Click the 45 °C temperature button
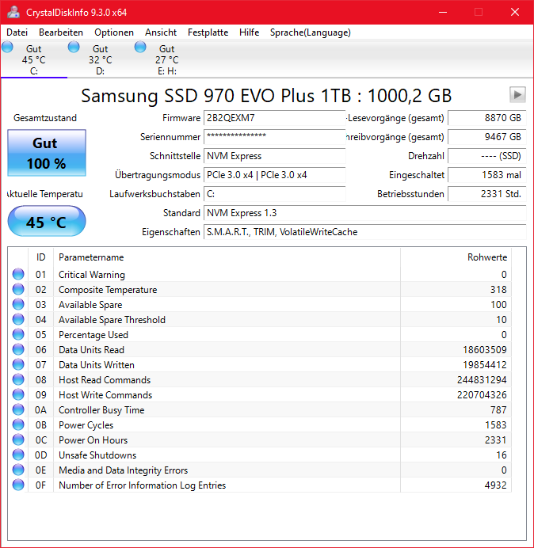The image size is (534, 548). 47,221
